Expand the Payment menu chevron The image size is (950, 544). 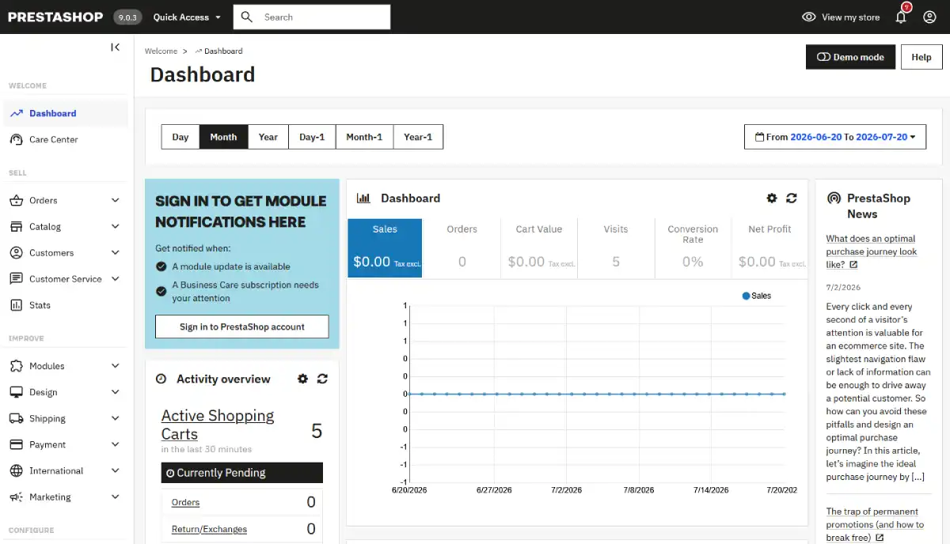tap(116, 444)
